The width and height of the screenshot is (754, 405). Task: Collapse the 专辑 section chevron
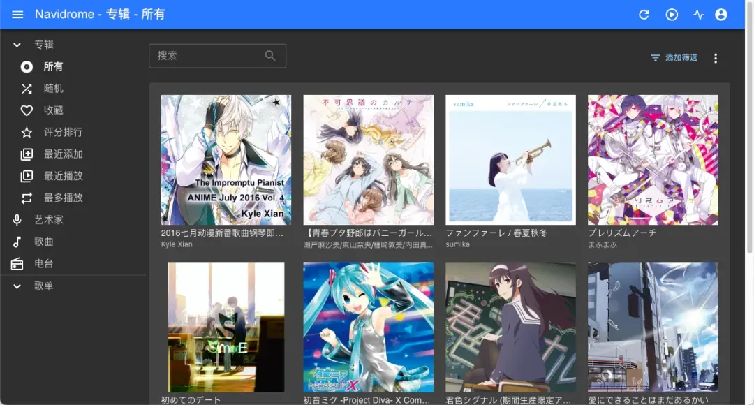(17, 45)
